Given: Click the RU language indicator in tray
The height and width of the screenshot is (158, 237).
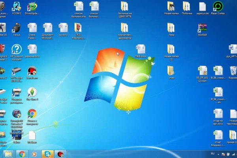Looking at the screenshot, I should pos(213,153).
